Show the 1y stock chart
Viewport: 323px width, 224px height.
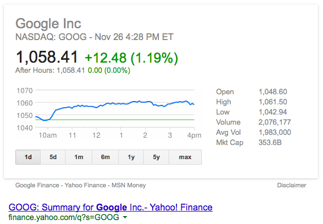pyautogui.click(x=131, y=157)
